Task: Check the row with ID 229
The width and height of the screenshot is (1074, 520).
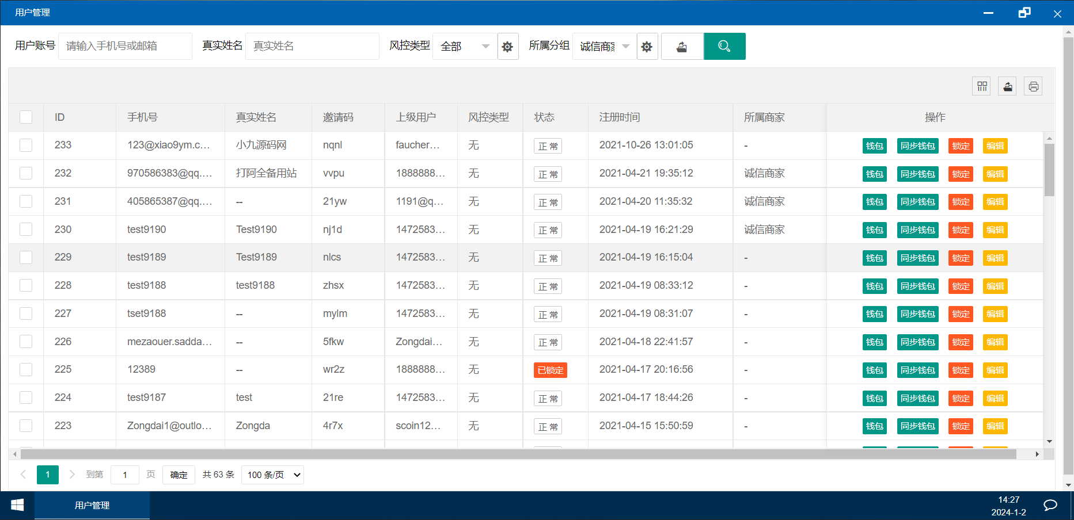Action: pos(26,257)
